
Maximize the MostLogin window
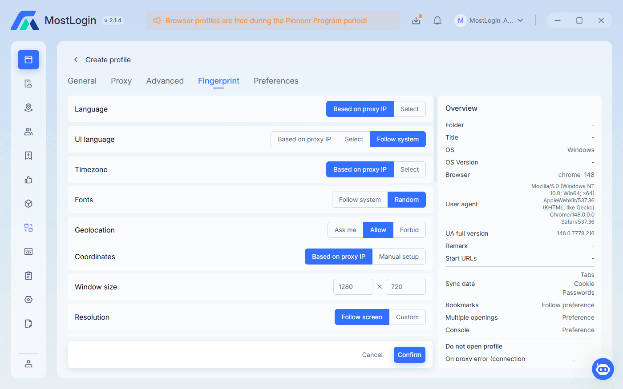579,20
